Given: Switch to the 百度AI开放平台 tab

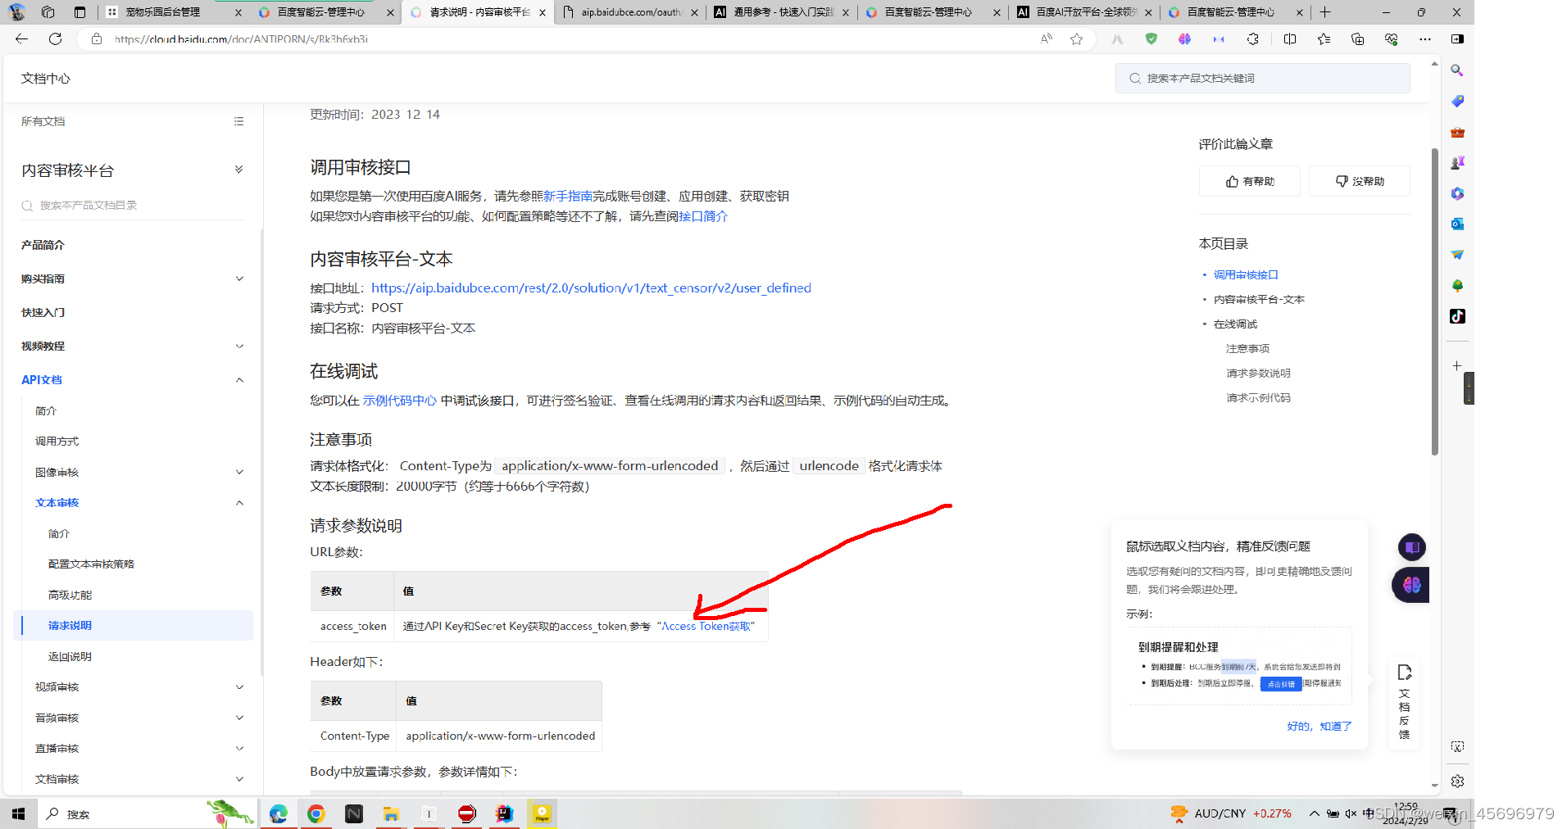Looking at the screenshot, I should point(1086,12).
